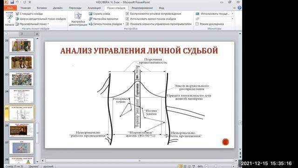Screen dimensions: 298x168
Task: Go to previous slide double-arrow button
Action: point(240,153)
